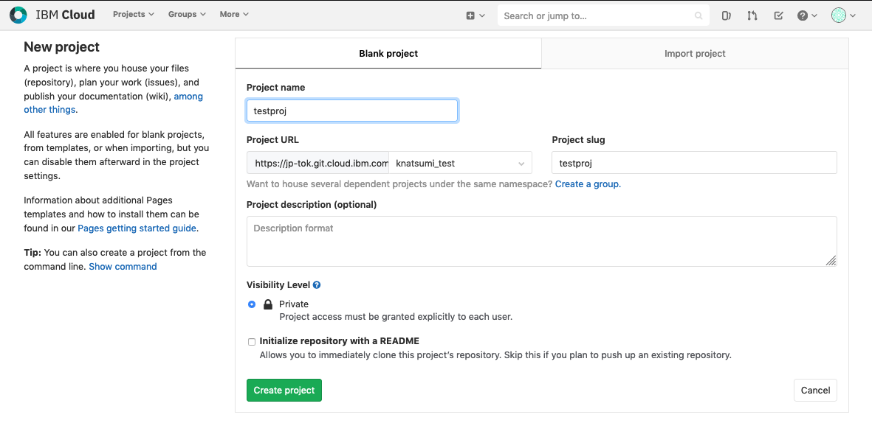Screen dimensions: 872x423
Task: Click the Create project button
Action: [x=284, y=391]
